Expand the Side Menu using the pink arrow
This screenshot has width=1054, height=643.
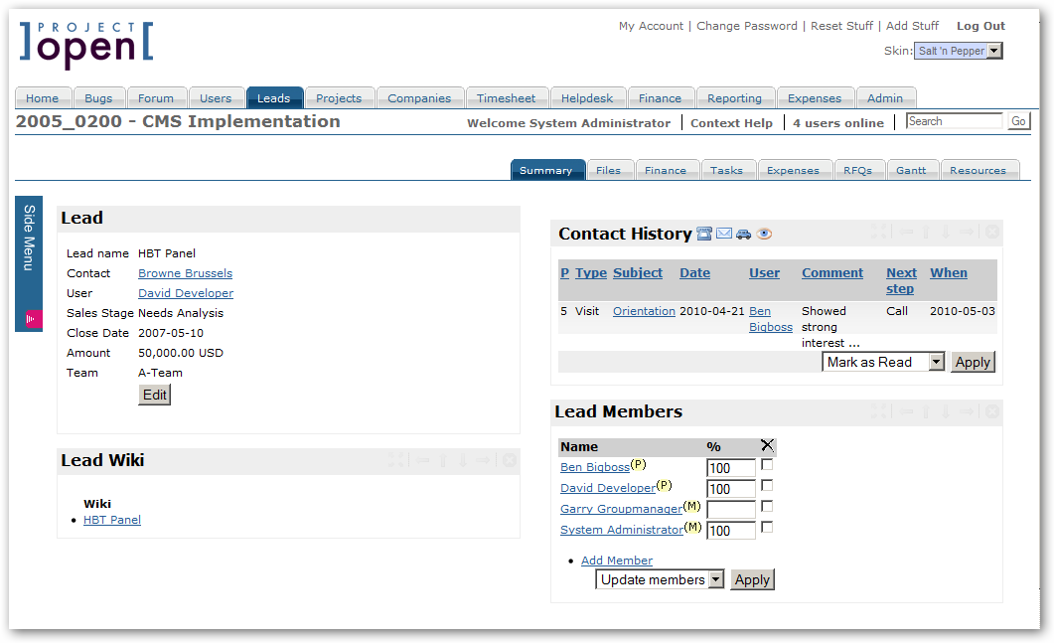(x=28, y=318)
